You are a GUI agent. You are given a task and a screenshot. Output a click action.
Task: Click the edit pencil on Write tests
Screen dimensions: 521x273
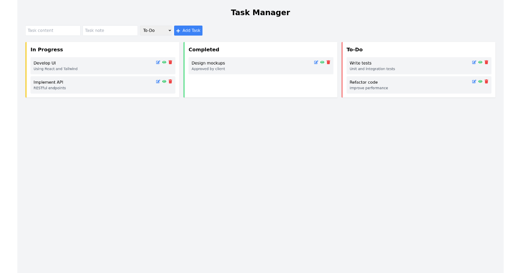coord(474,62)
